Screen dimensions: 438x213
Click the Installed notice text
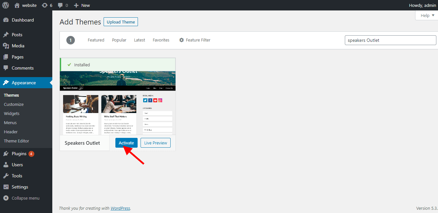pos(82,65)
